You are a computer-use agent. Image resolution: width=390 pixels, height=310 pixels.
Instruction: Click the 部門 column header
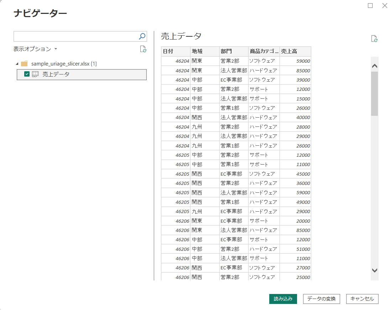234,51
